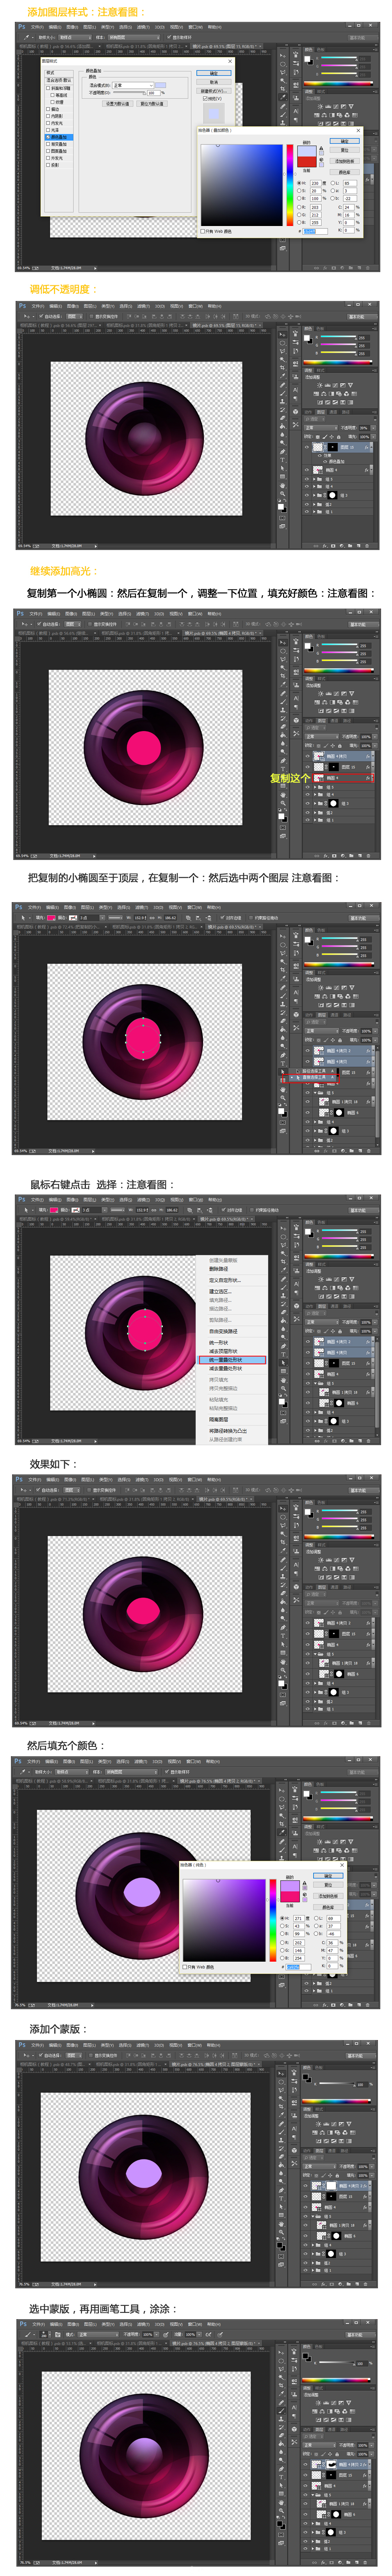
Task: Click 新建样式 button in 图层样式 dialog
Action: tap(214, 91)
